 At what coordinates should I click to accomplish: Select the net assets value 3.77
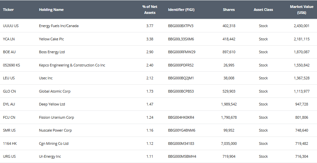150,26
